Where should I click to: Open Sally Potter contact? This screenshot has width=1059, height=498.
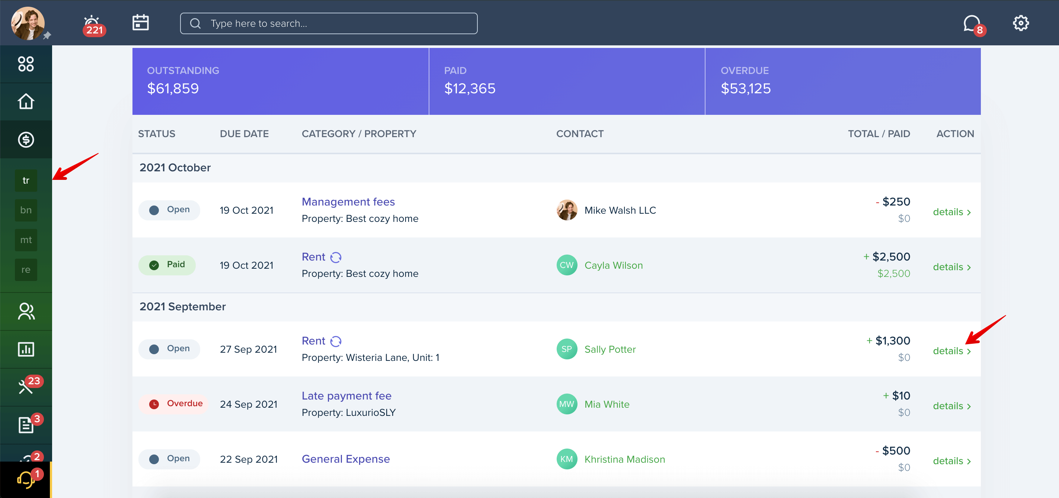pos(610,349)
